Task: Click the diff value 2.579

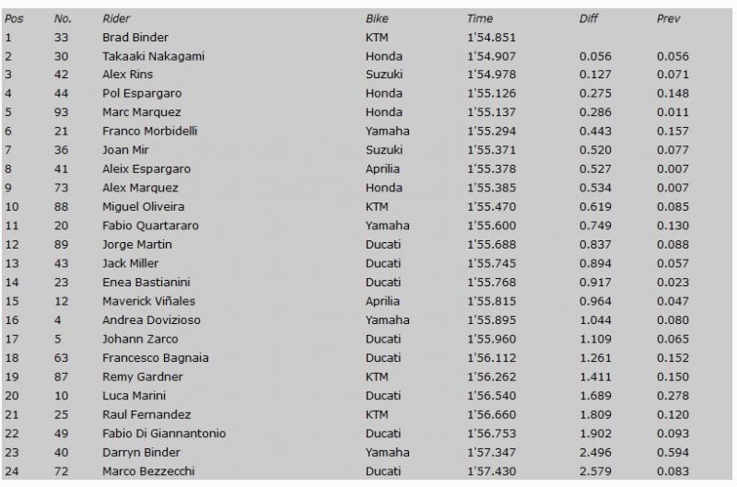Action: pyautogui.click(x=595, y=471)
